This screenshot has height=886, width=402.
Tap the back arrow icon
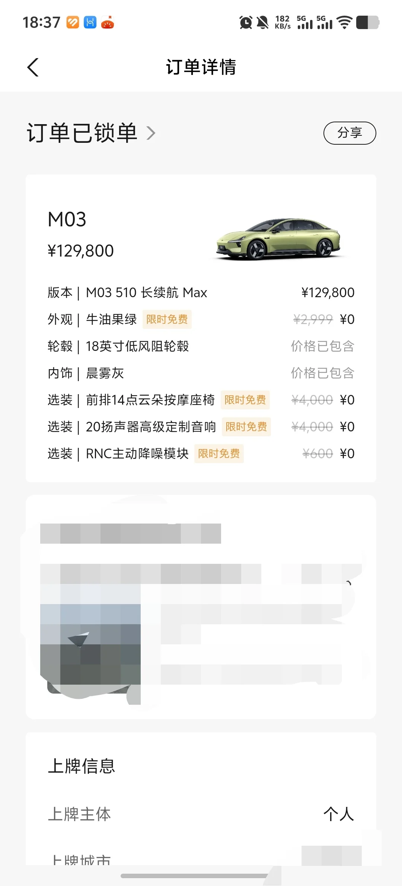[x=33, y=67]
